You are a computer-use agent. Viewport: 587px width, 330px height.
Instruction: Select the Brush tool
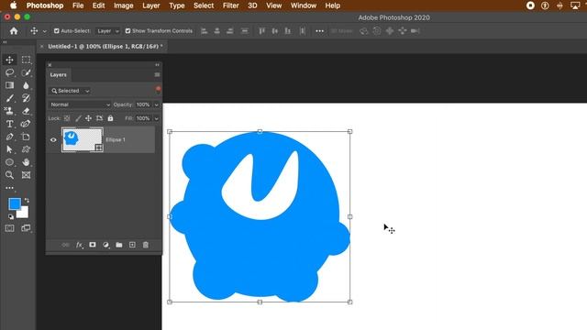[9, 98]
